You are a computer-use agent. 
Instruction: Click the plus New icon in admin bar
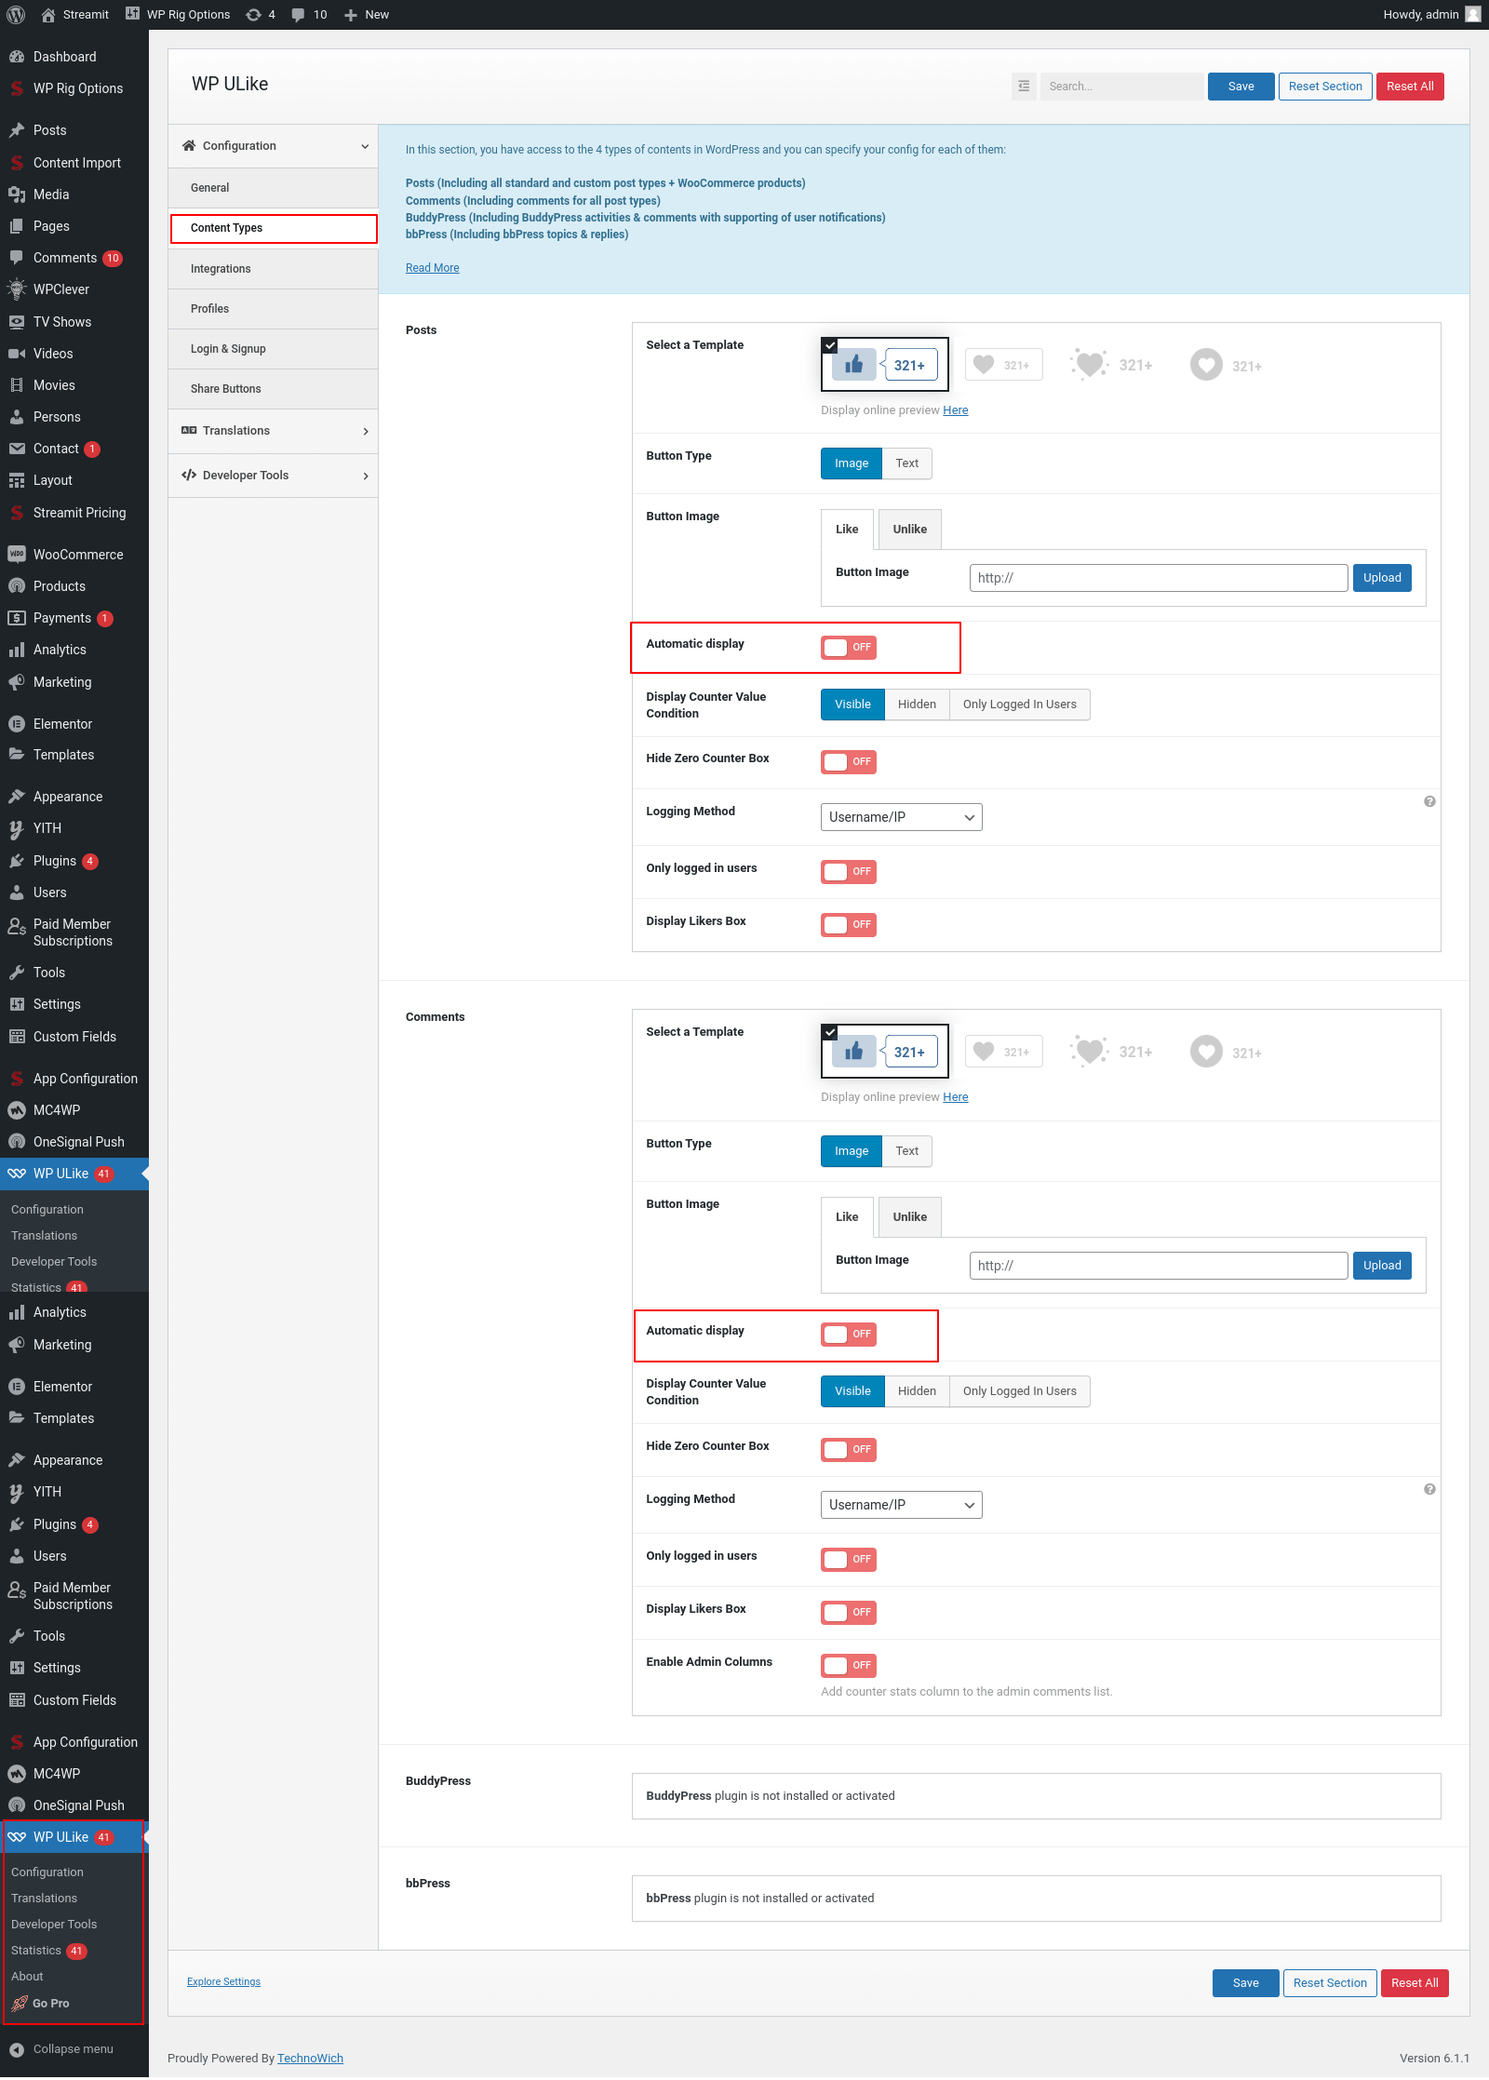click(351, 15)
